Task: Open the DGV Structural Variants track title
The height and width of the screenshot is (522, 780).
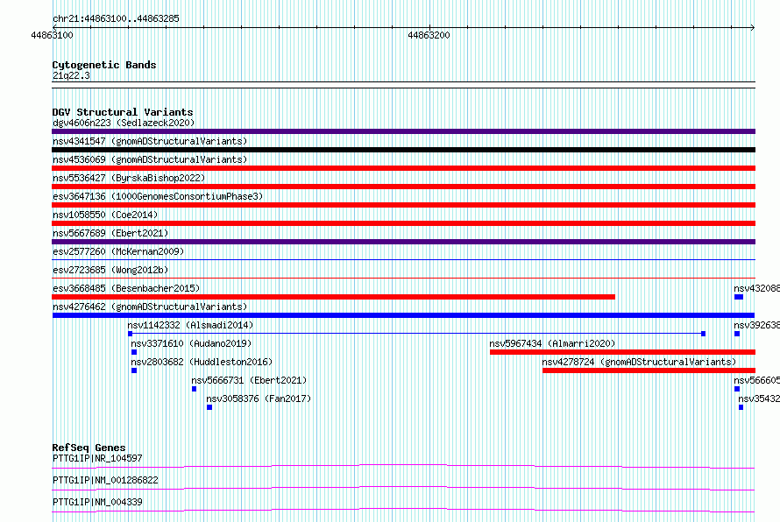Action: (123, 112)
